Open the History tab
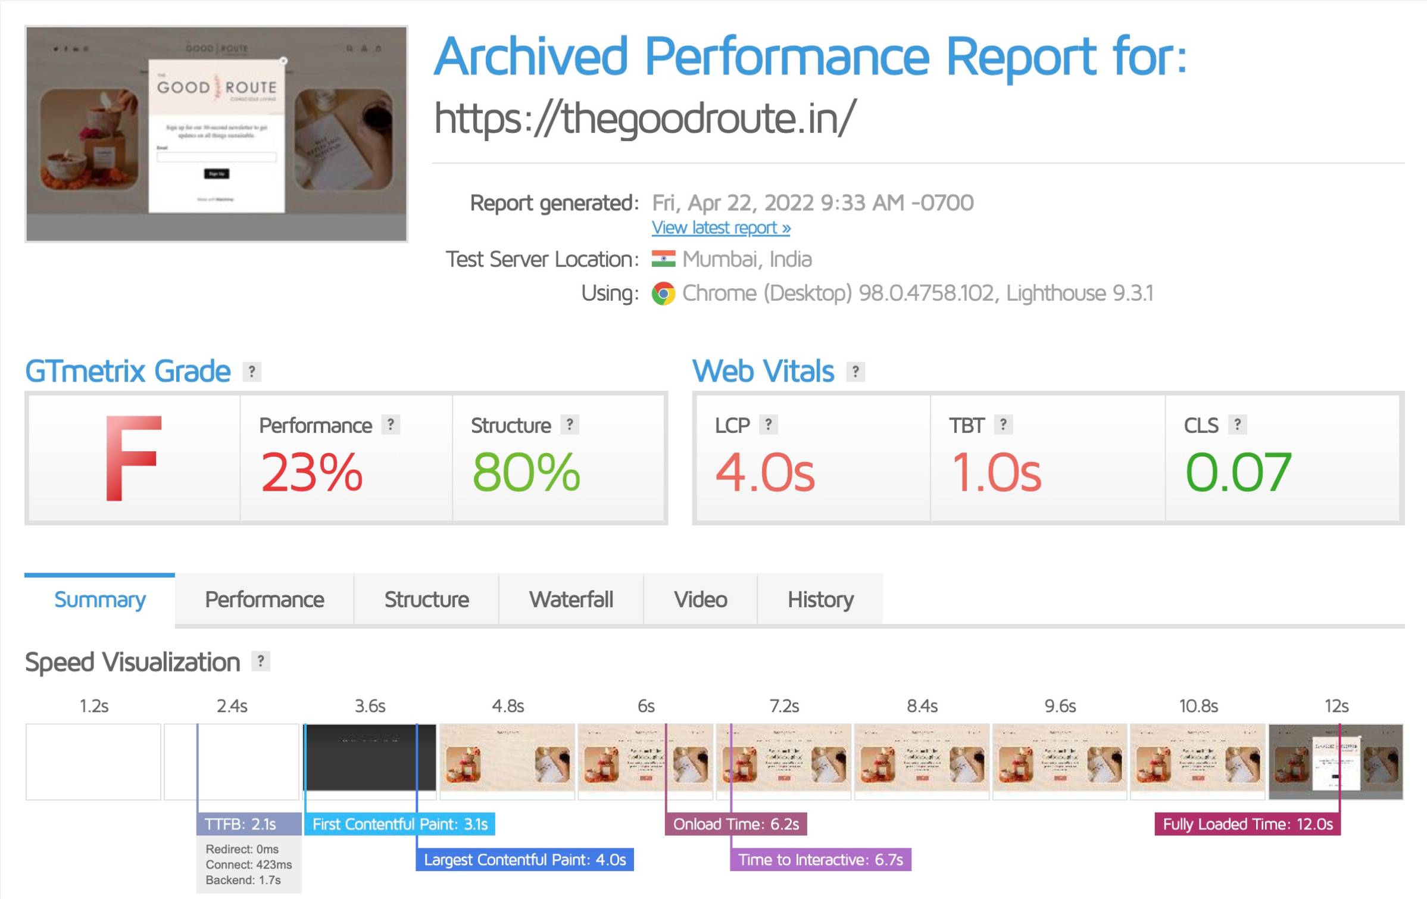 [x=820, y=600]
